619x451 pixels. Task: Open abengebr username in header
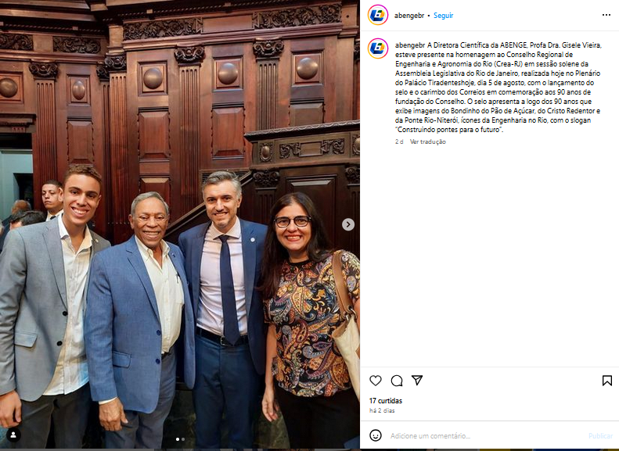point(409,16)
